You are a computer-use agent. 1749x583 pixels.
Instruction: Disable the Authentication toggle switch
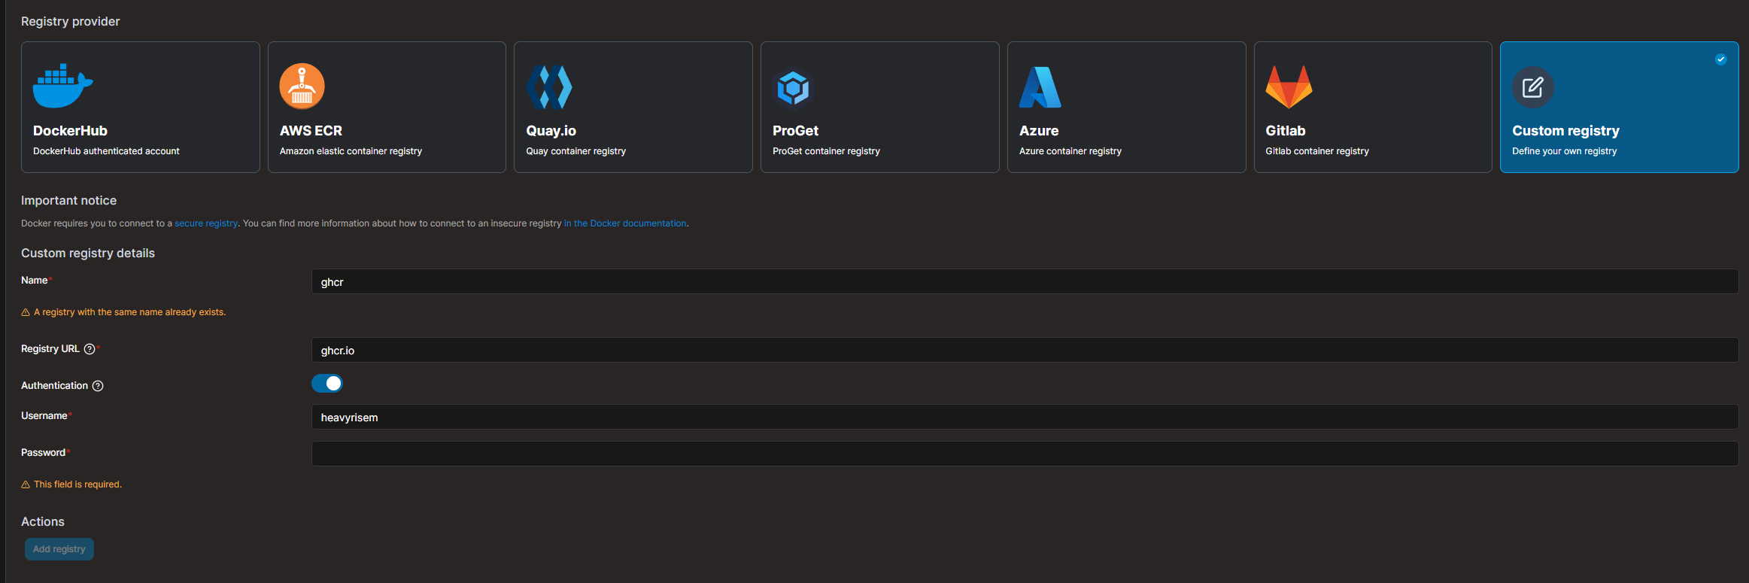tap(327, 384)
